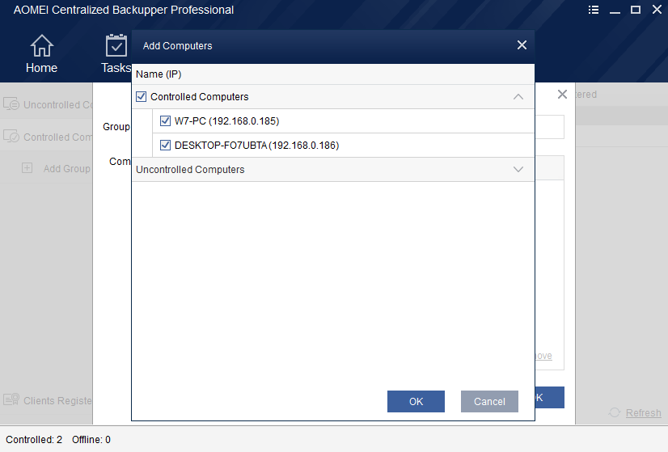Click the group name input field
The height and width of the screenshot is (452, 668).
549,127
